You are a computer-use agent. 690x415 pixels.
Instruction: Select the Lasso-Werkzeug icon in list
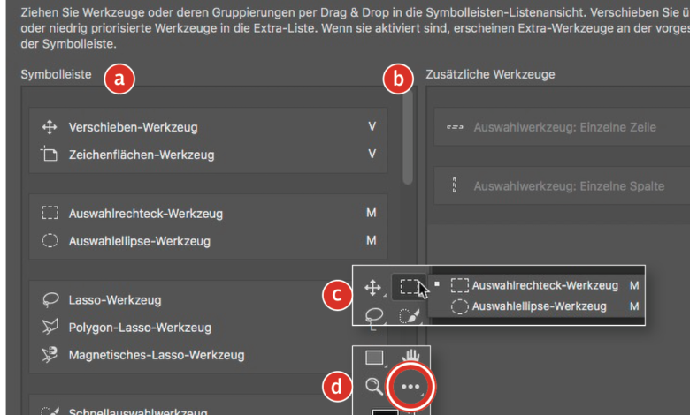[50, 299]
